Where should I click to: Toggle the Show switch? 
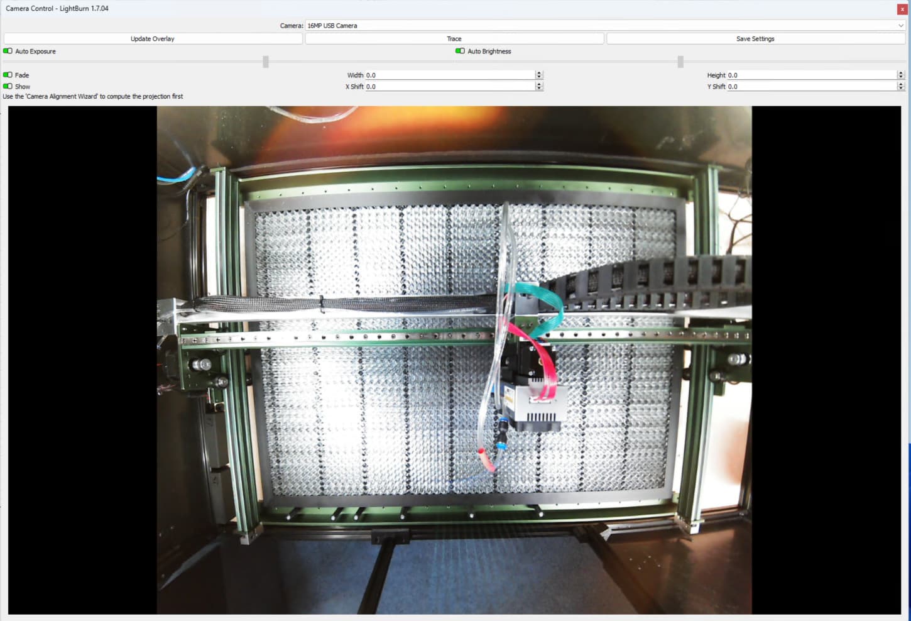click(8, 86)
